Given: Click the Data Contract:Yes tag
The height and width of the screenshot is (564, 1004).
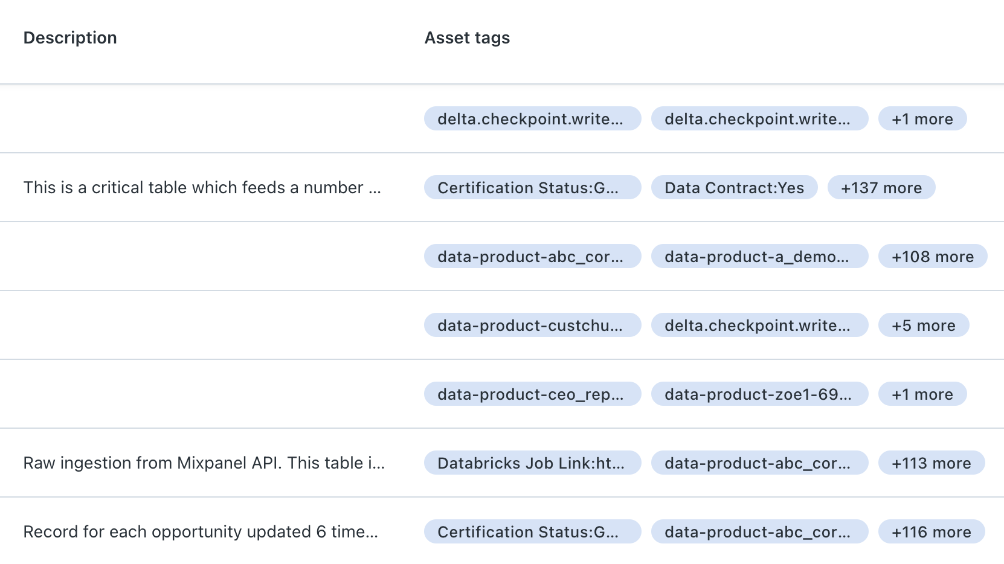Looking at the screenshot, I should [x=734, y=188].
